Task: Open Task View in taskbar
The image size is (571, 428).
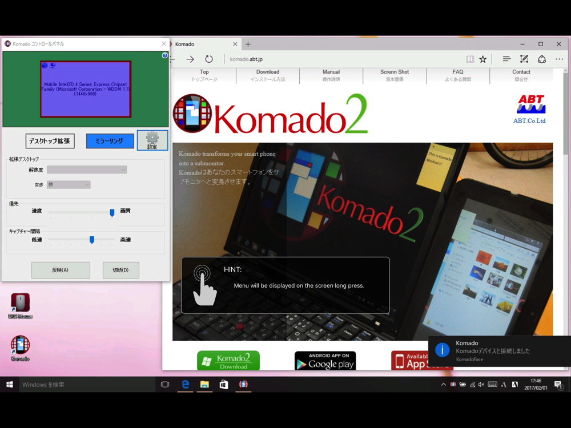Action: click(165, 384)
